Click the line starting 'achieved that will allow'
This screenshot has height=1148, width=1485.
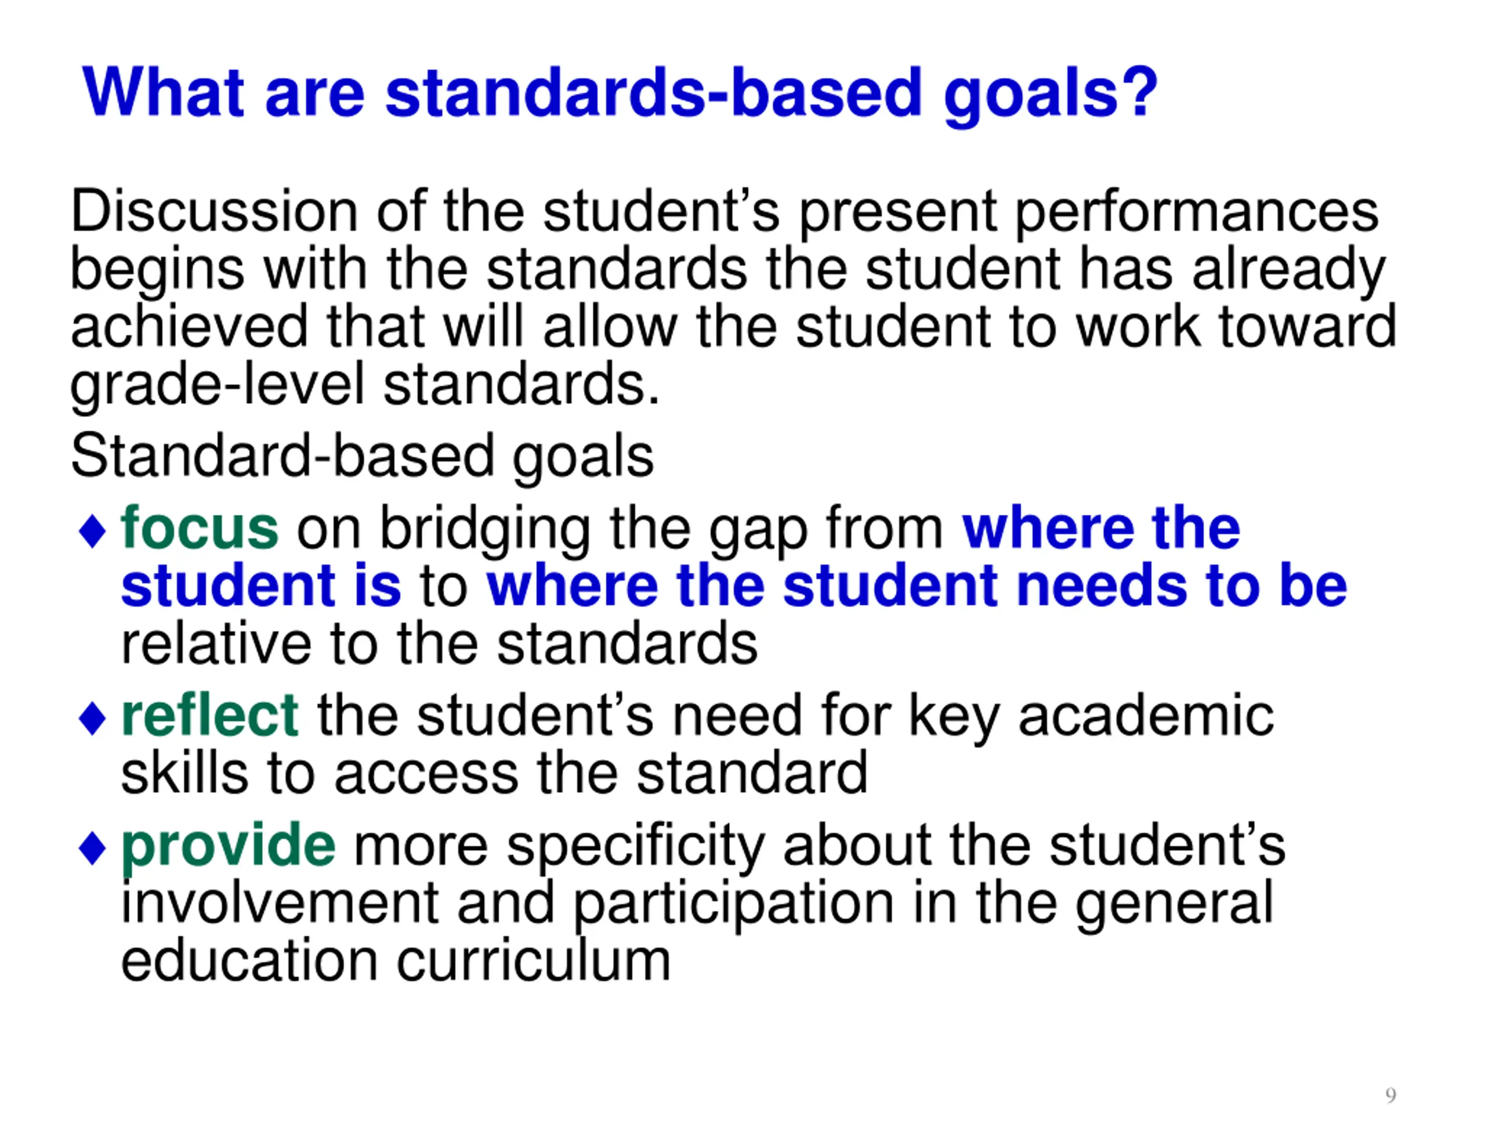click(734, 327)
